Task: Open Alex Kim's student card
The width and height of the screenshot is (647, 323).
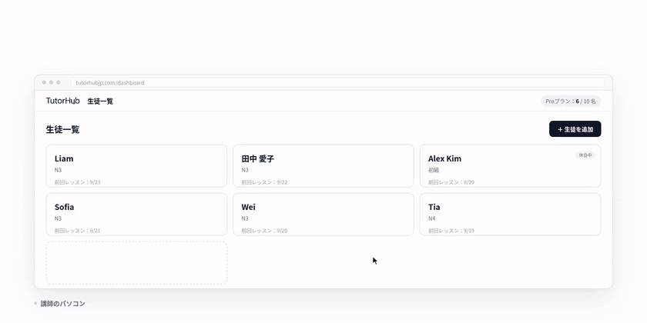Action: coord(511,165)
